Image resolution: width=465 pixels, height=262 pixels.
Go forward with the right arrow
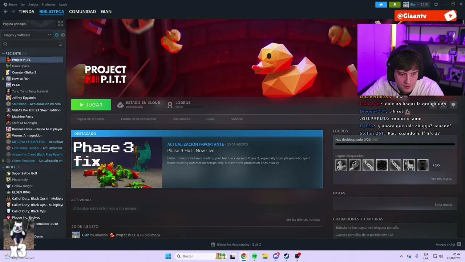(x=13, y=12)
